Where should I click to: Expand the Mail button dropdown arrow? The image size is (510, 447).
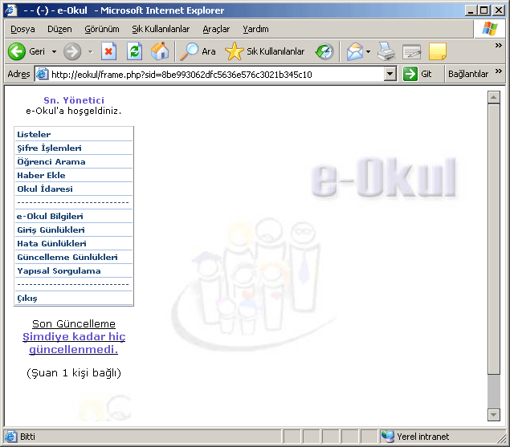point(368,51)
